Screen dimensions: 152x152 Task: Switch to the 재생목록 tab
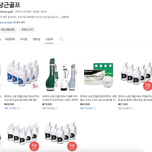10,39
